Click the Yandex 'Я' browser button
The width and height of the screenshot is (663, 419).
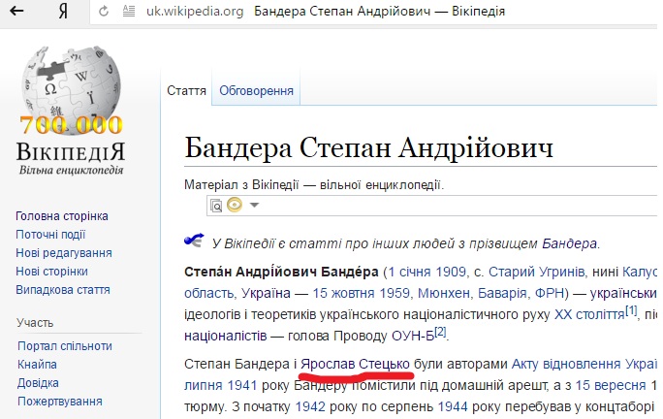[62, 13]
